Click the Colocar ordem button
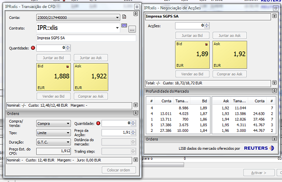 119,170
